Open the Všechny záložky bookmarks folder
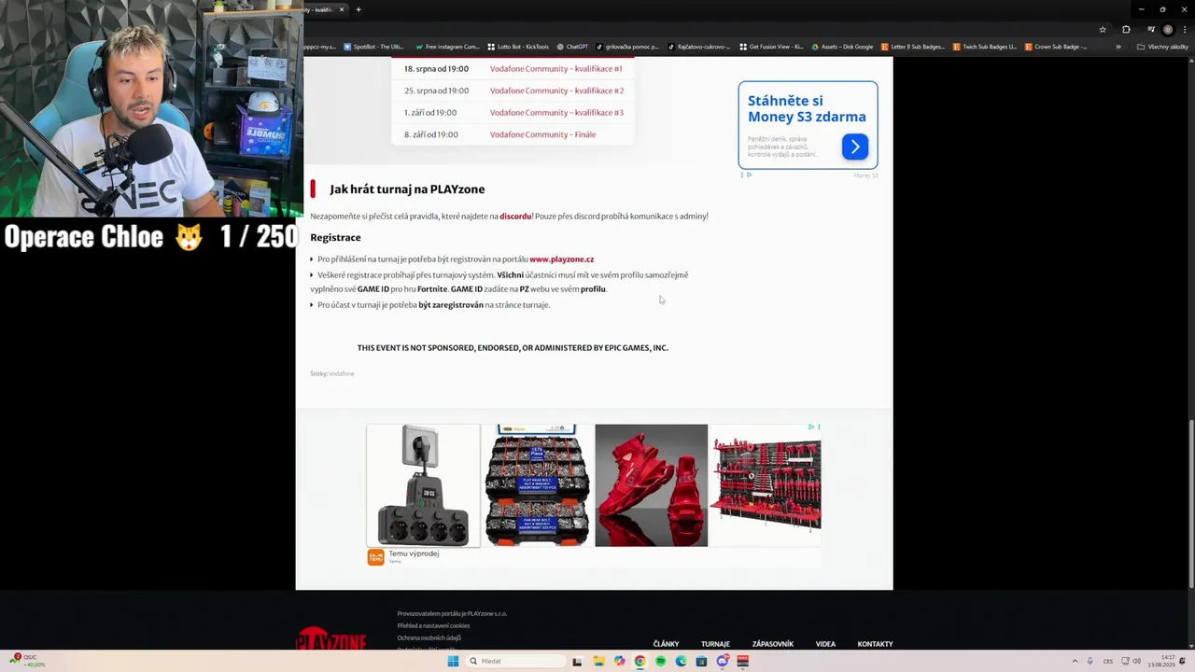 (1162, 47)
